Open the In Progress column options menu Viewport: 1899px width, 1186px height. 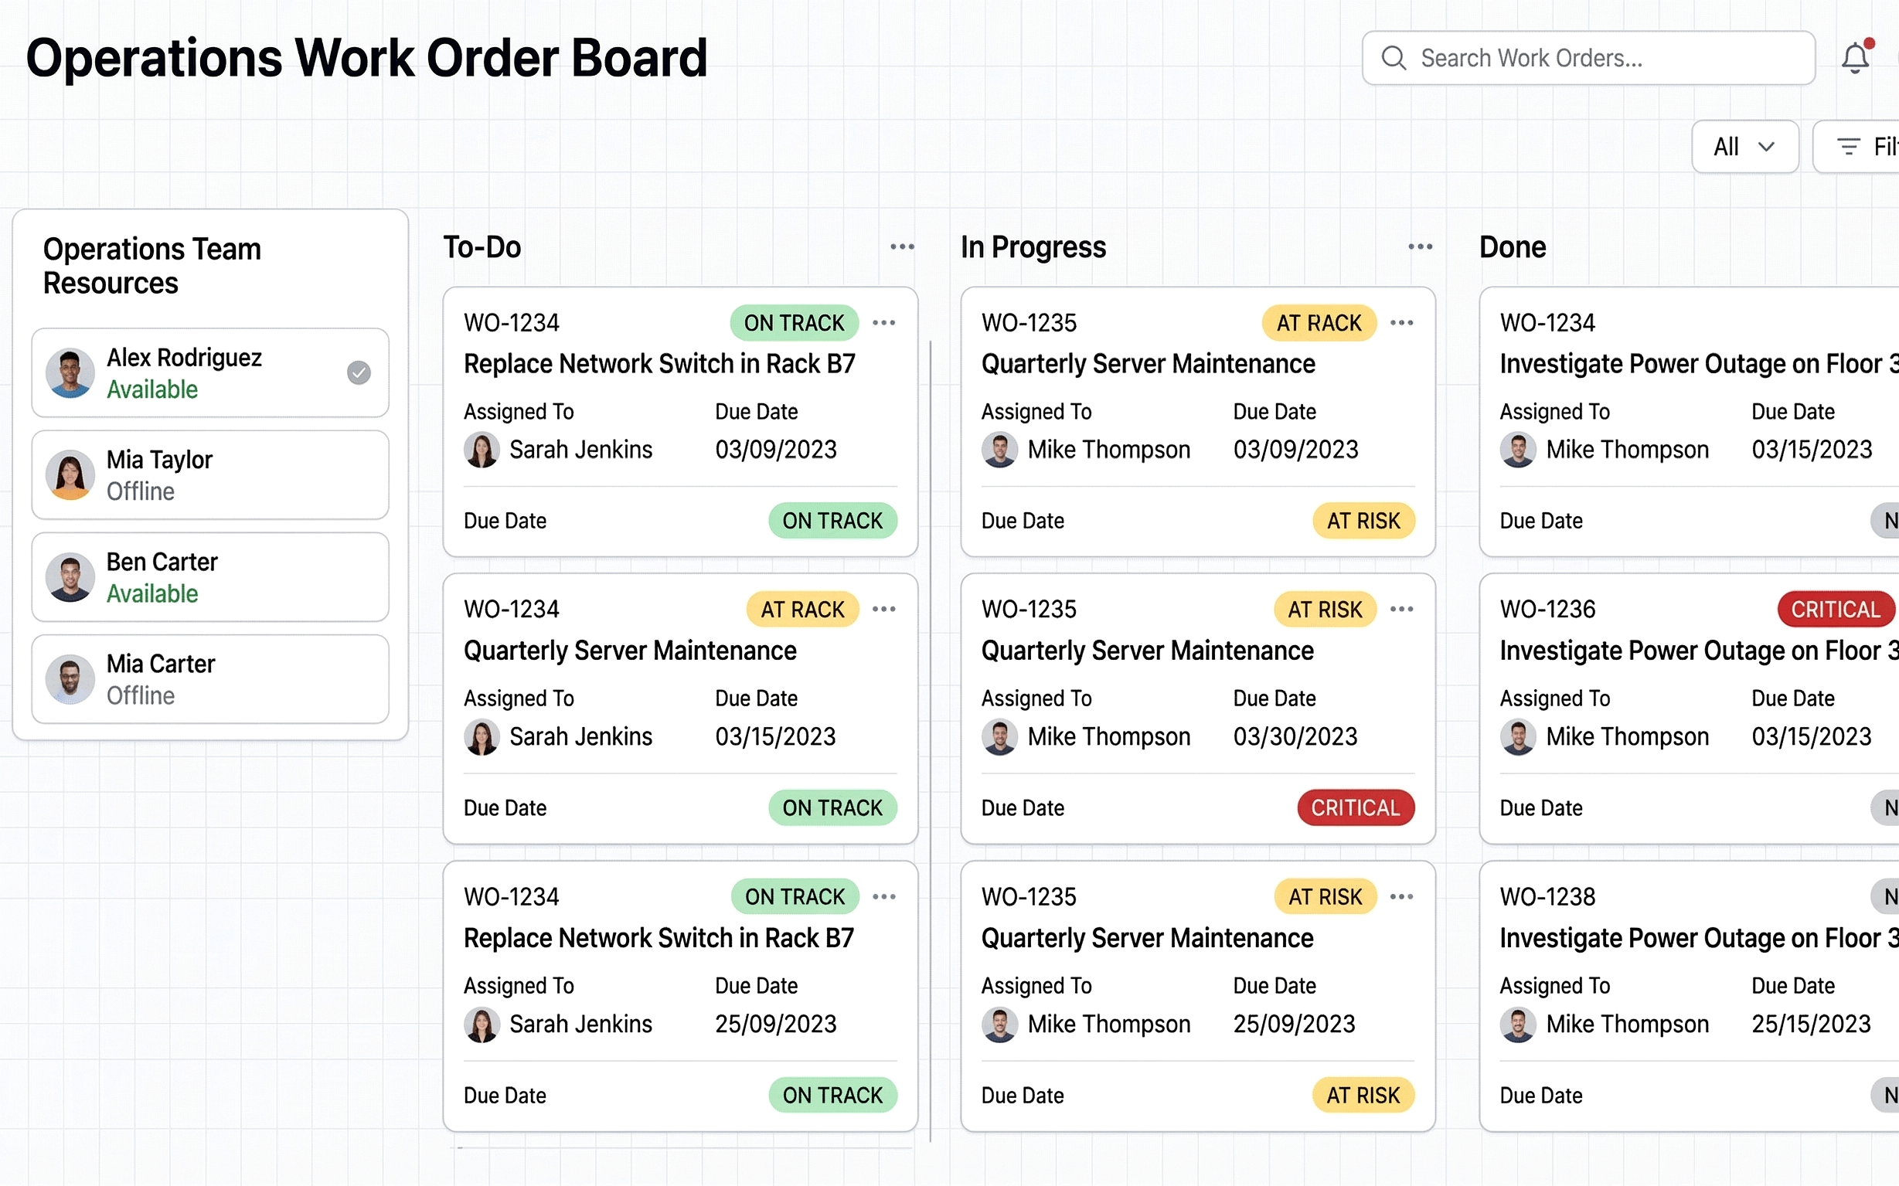(1419, 246)
